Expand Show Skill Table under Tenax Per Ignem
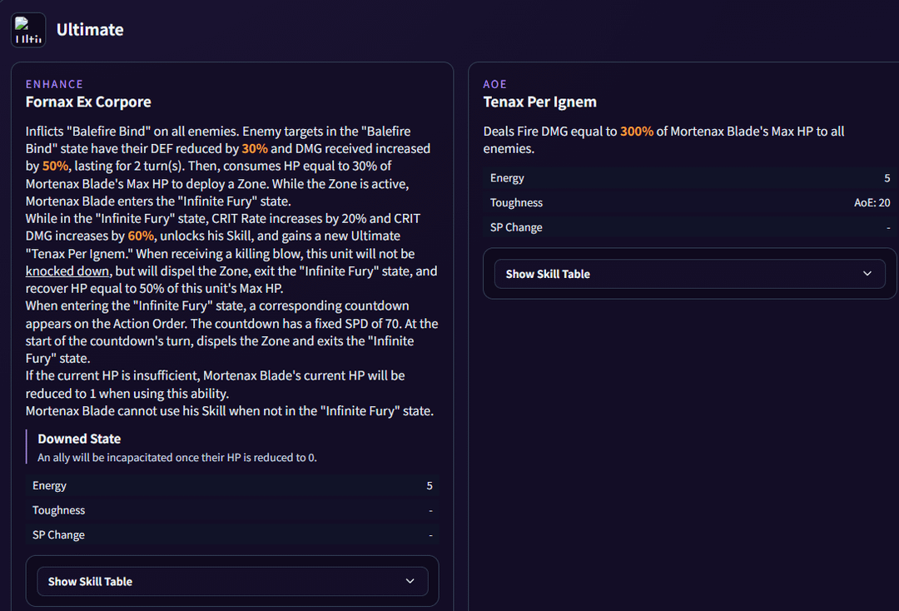The image size is (899, 611). [x=689, y=274]
